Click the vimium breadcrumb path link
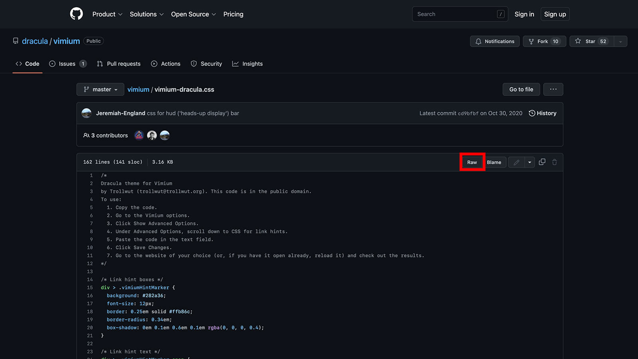 pos(138,89)
